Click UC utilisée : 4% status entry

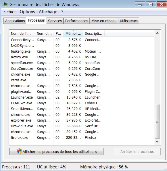[51, 167]
